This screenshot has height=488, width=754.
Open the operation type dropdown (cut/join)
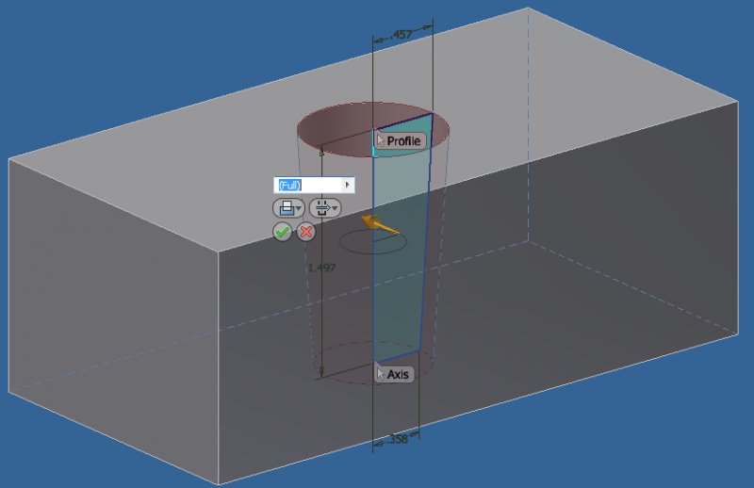(x=288, y=208)
